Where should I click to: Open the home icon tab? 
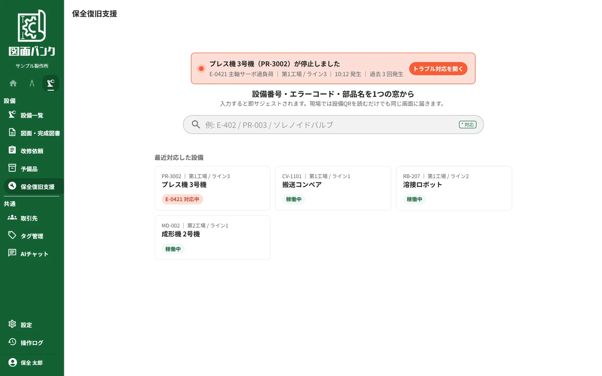click(13, 83)
